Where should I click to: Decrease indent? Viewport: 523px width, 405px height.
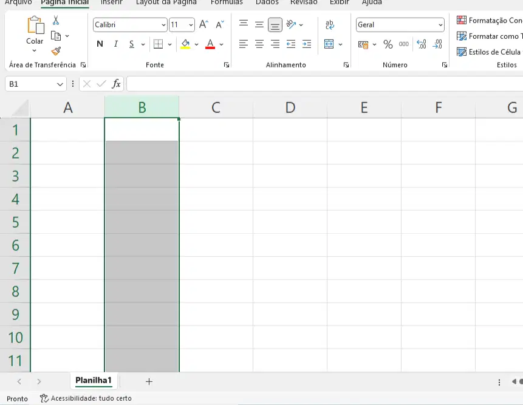[291, 44]
